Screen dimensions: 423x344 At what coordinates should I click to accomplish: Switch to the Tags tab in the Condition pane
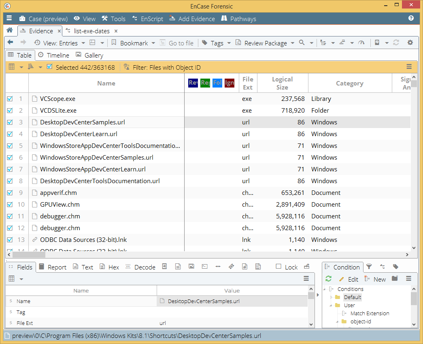tap(395, 267)
